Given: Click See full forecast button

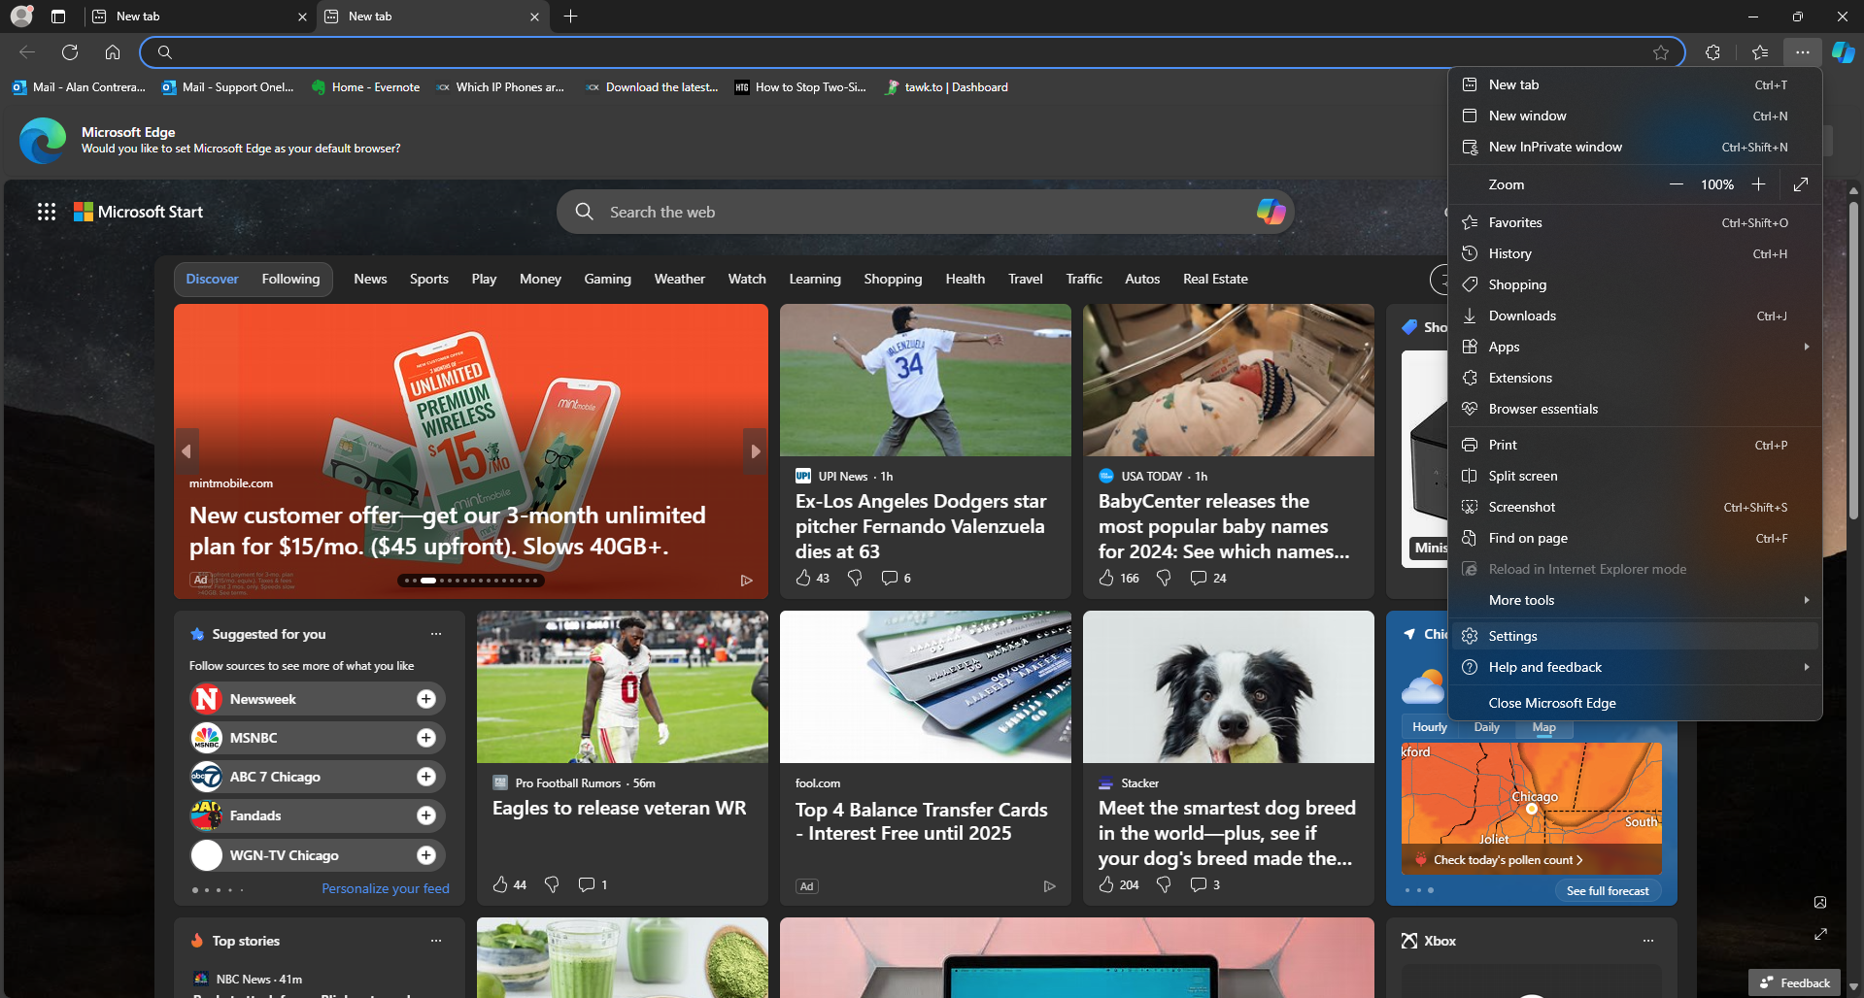Looking at the screenshot, I should pyautogui.click(x=1608, y=890).
